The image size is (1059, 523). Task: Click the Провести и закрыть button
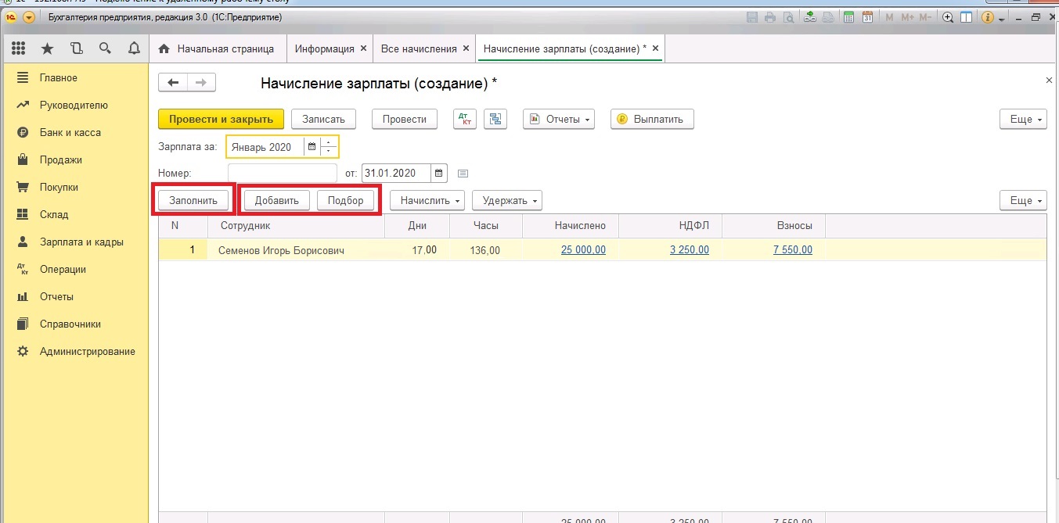pos(221,119)
